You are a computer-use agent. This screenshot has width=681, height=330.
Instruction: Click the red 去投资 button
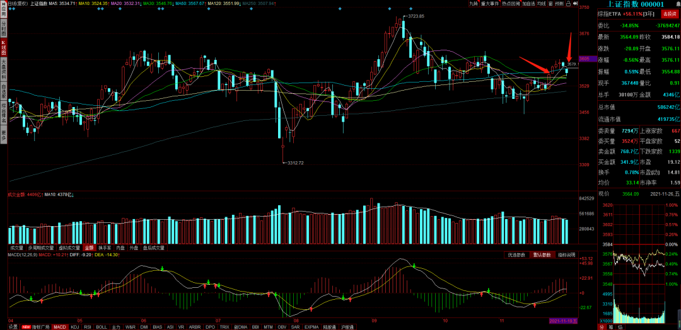coord(670,14)
